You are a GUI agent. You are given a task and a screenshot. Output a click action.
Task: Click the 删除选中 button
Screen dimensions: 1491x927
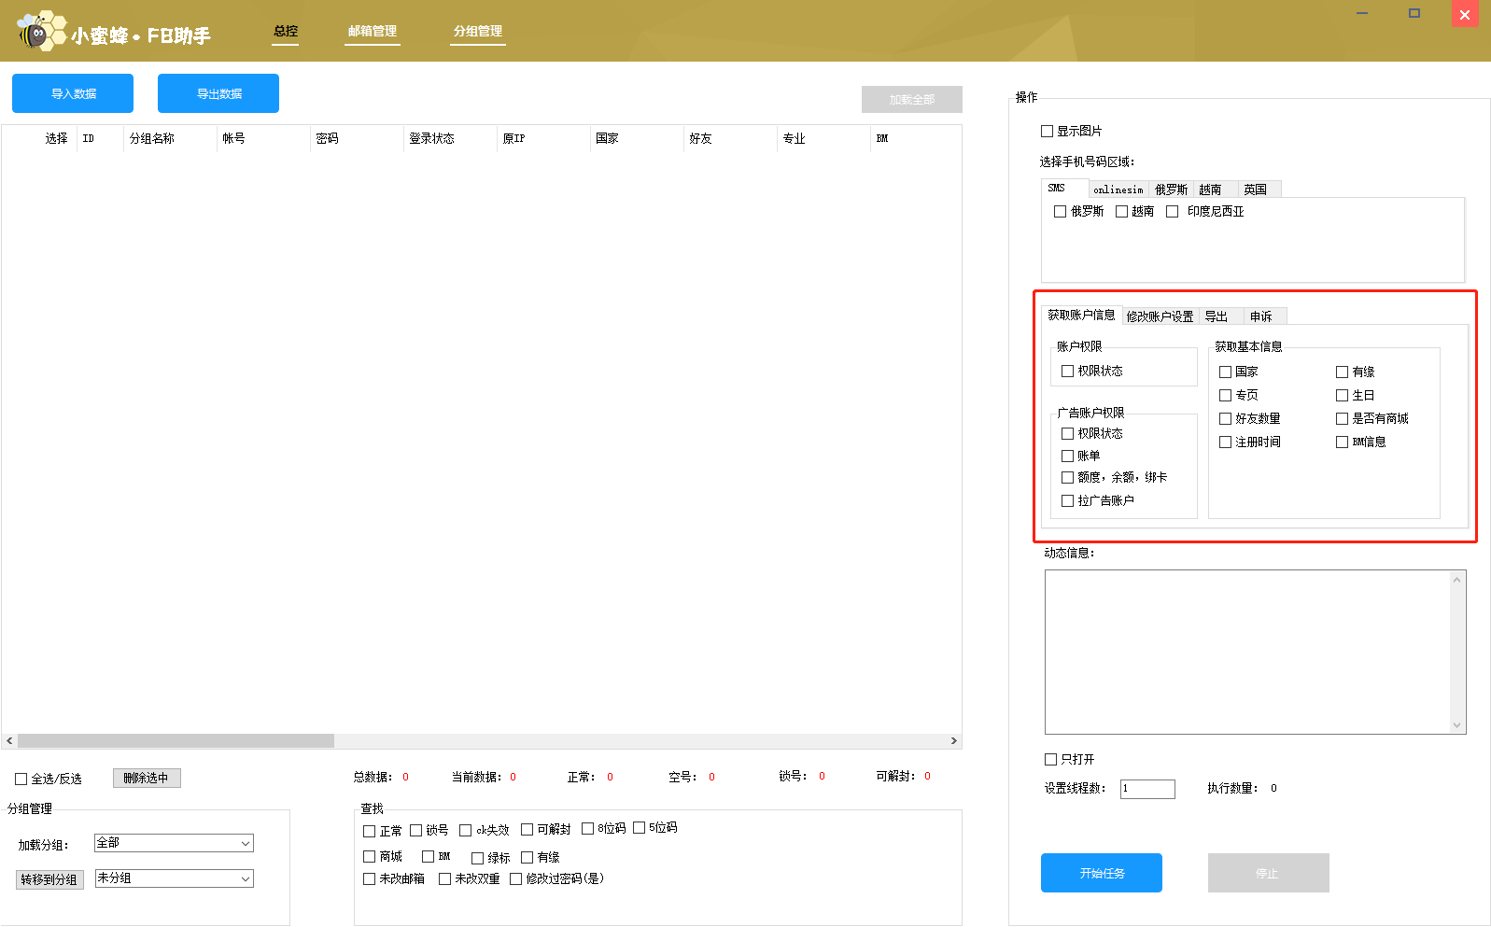tap(147, 778)
